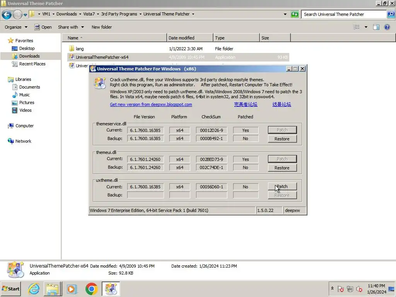Click the deepxw status bar cell
The height and width of the screenshot is (297, 396).
coord(295,210)
